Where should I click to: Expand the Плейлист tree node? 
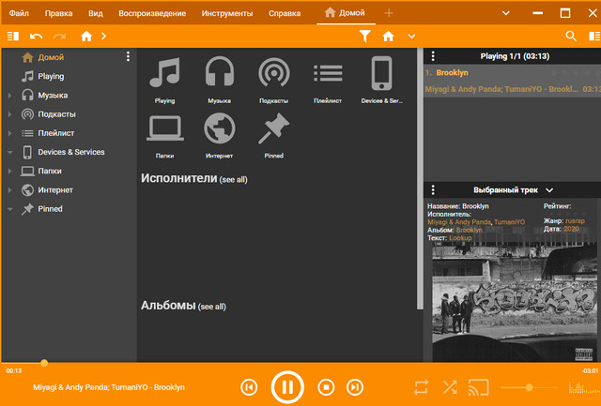(x=9, y=133)
